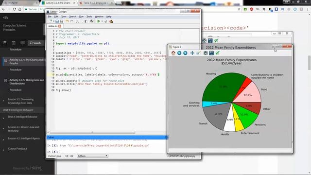Click the Find binoculars icon in Canopy toolbar

click(92, 21)
